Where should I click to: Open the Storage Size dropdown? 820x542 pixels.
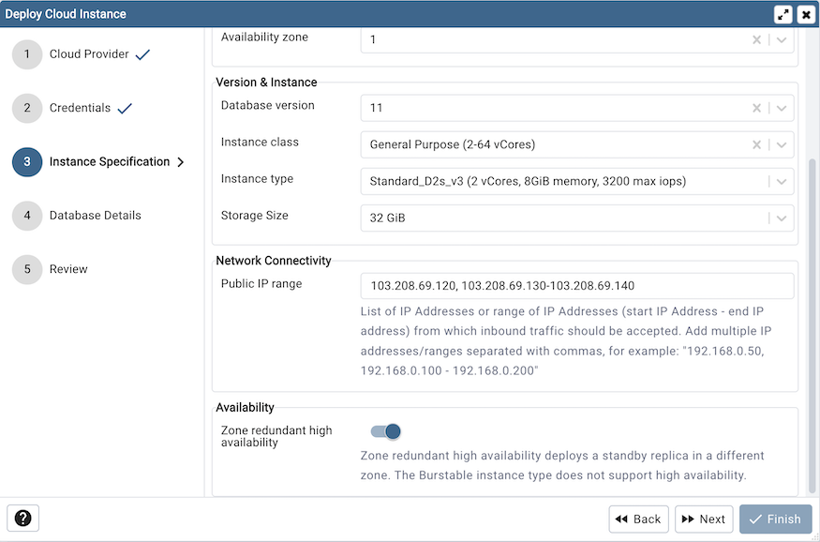[x=781, y=218]
